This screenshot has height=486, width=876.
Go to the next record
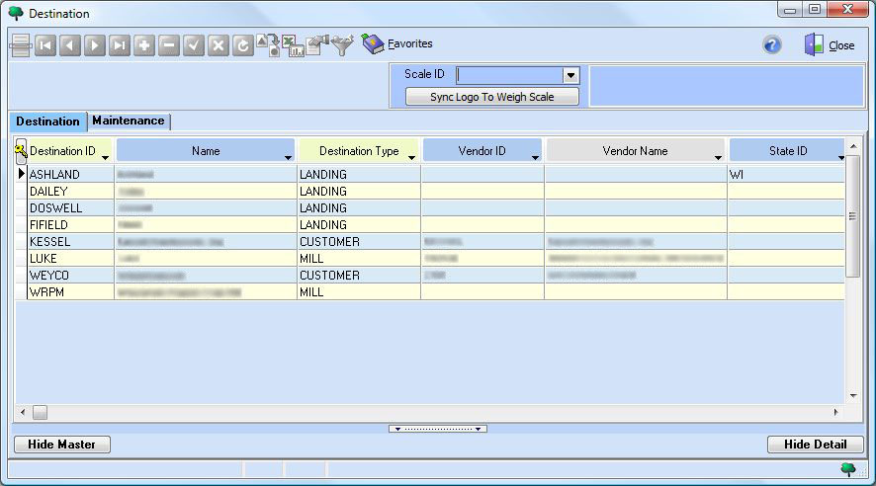coord(95,45)
